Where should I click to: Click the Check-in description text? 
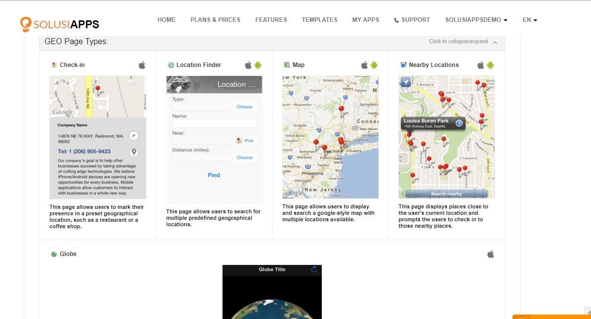tap(96, 217)
